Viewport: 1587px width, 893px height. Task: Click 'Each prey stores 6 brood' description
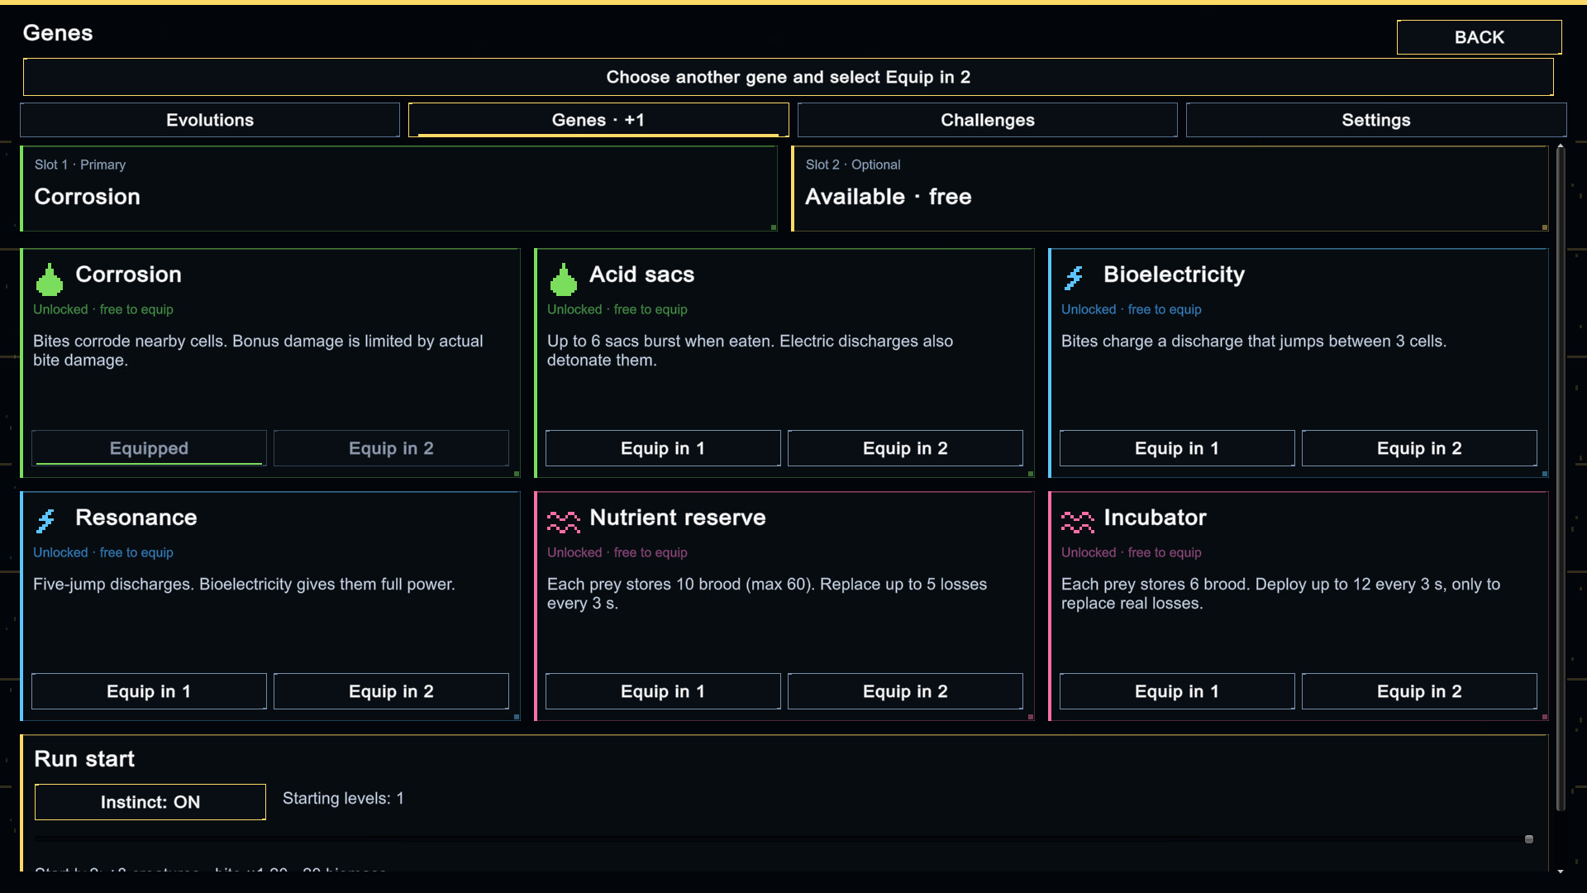[1280, 594]
